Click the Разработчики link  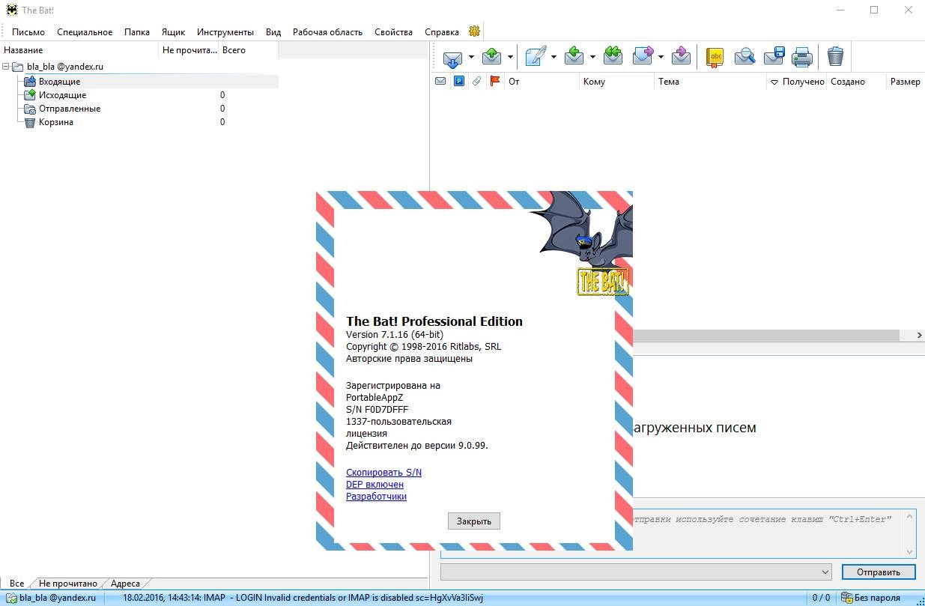[376, 496]
